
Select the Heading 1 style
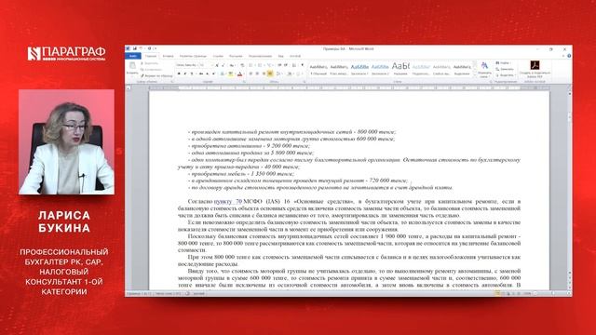pyautogui.click(x=360, y=69)
